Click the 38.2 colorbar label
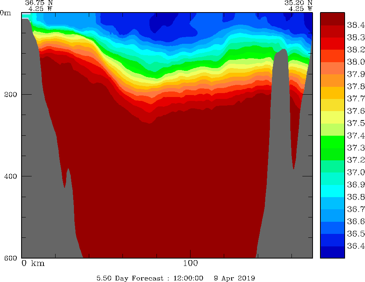 point(356,50)
